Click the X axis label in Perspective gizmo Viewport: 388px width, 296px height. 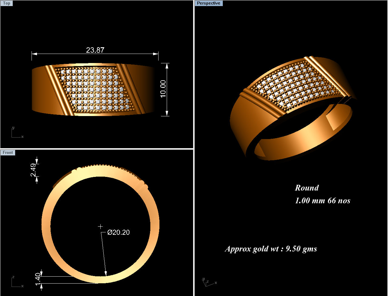215,282
